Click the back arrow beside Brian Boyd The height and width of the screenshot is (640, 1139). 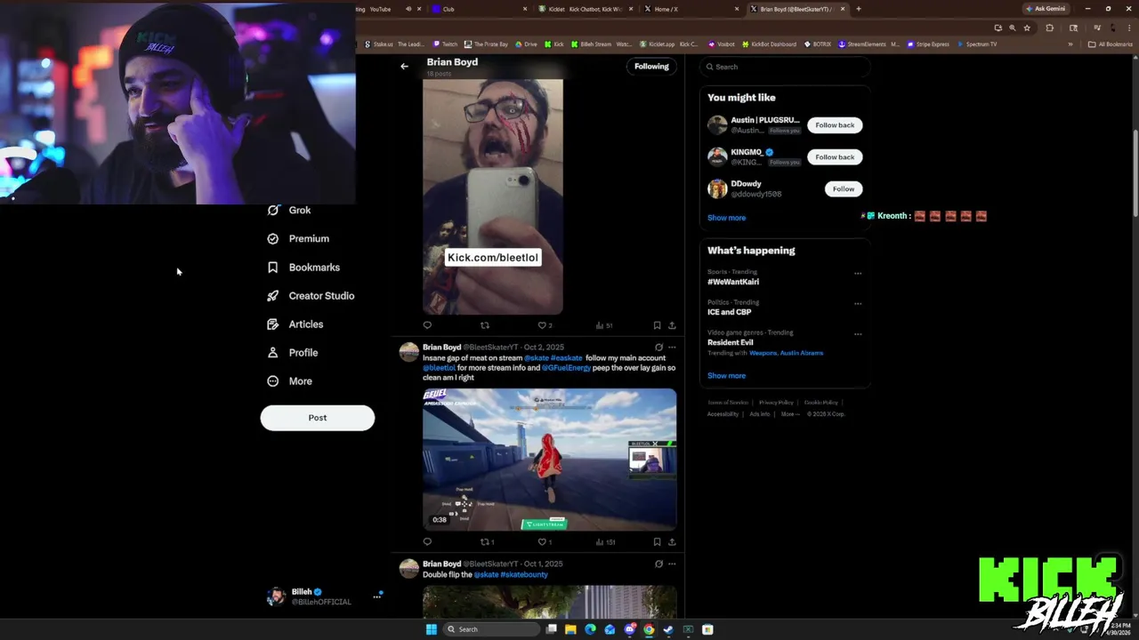point(404,67)
